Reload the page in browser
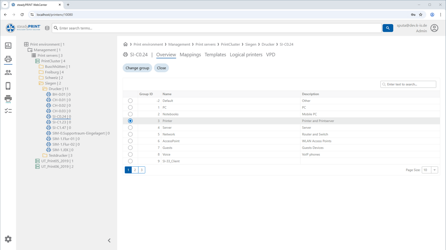This screenshot has width=446, height=250. point(22,15)
